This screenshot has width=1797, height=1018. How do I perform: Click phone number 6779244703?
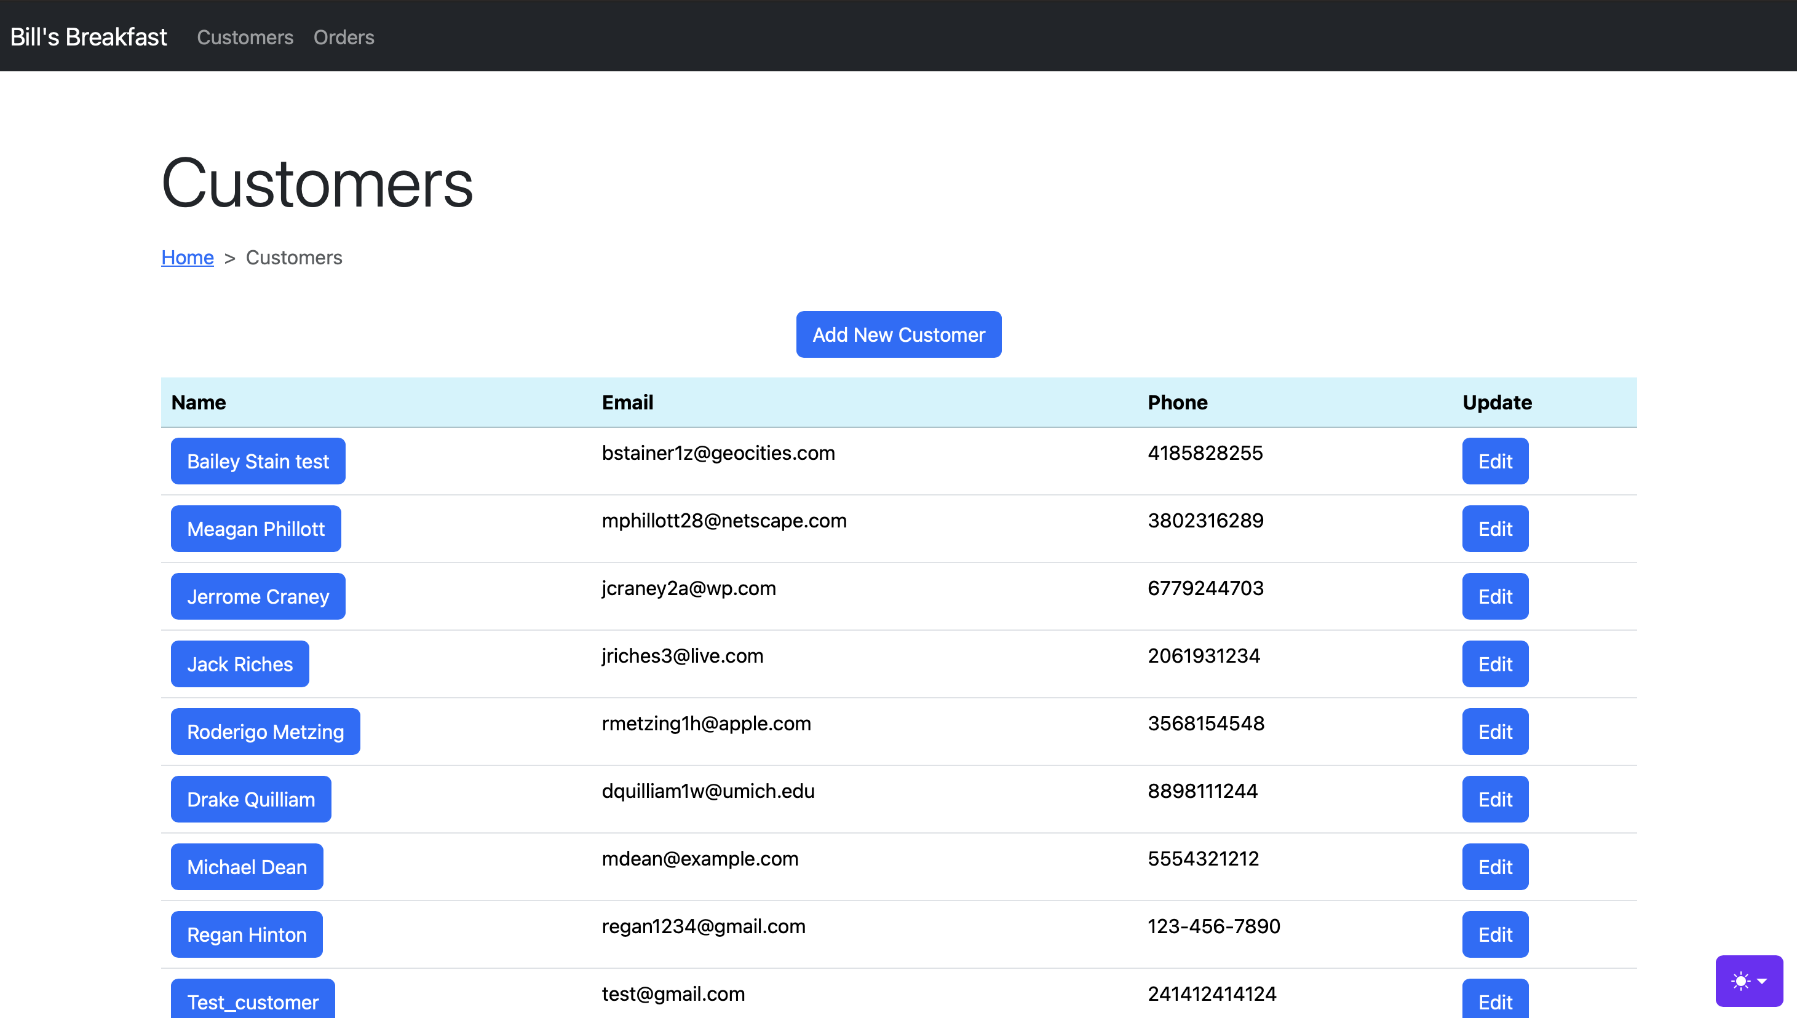[1206, 589]
